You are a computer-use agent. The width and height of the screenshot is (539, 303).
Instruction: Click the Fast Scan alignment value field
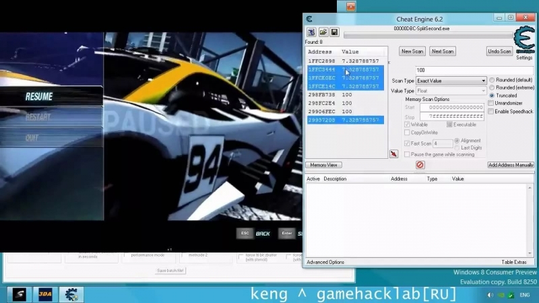[443, 143]
